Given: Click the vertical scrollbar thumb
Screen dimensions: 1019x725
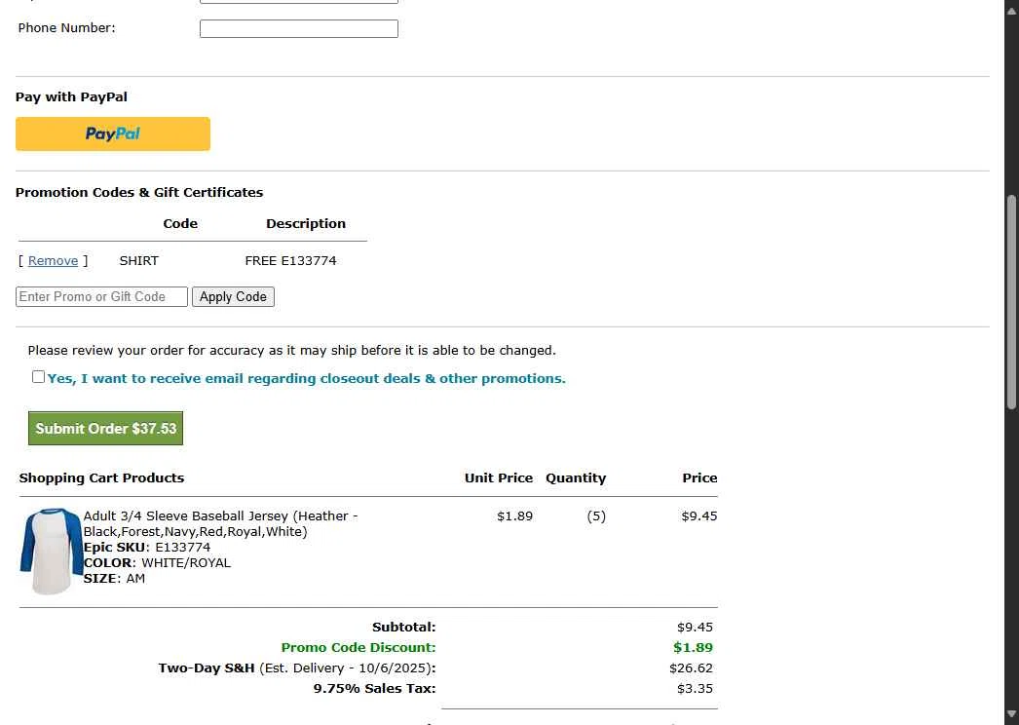Looking at the screenshot, I should point(1011,302).
